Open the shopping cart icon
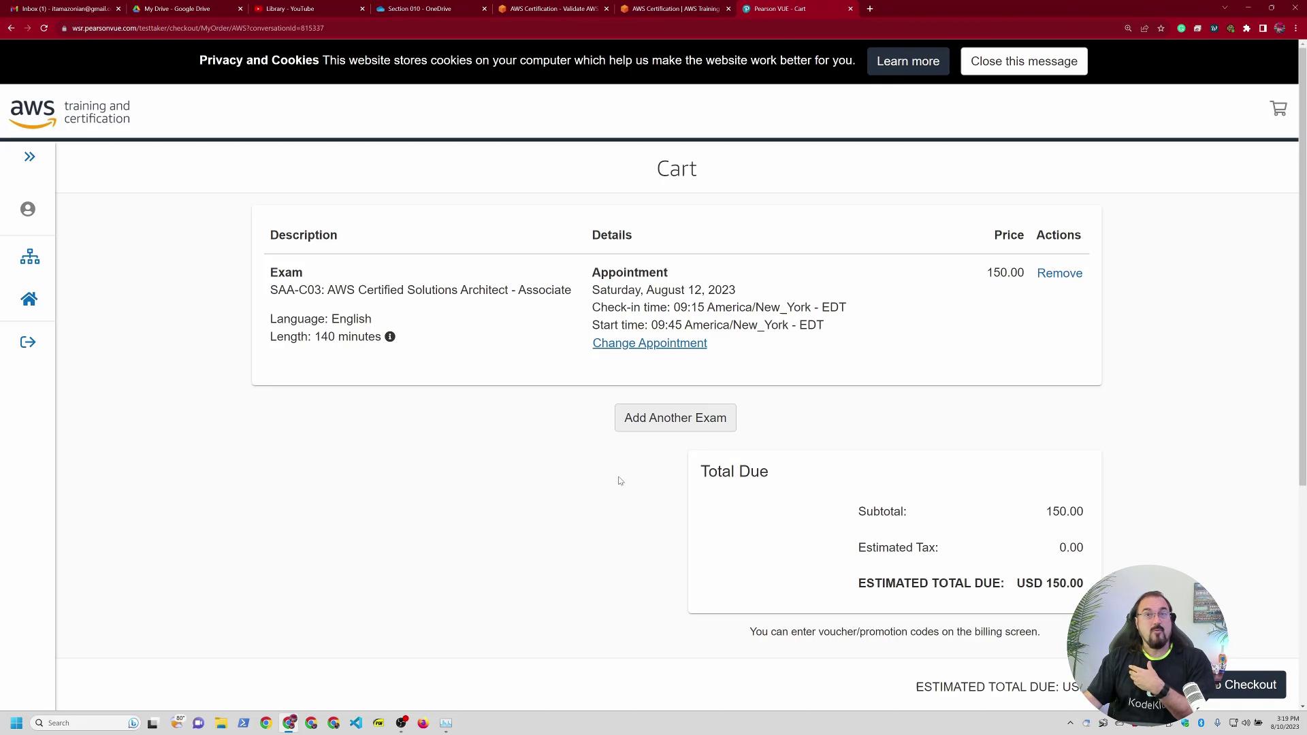This screenshot has height=735, width=1307. pyautogui.click(x=1278, y=109)
